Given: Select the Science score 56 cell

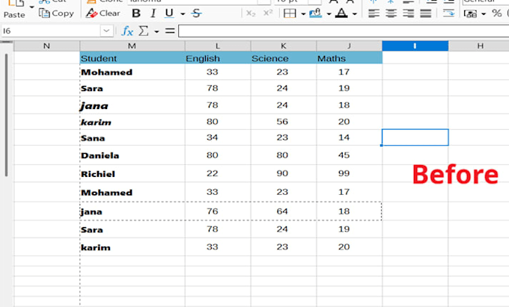Looking at the screenshot, I should point(284,122).
